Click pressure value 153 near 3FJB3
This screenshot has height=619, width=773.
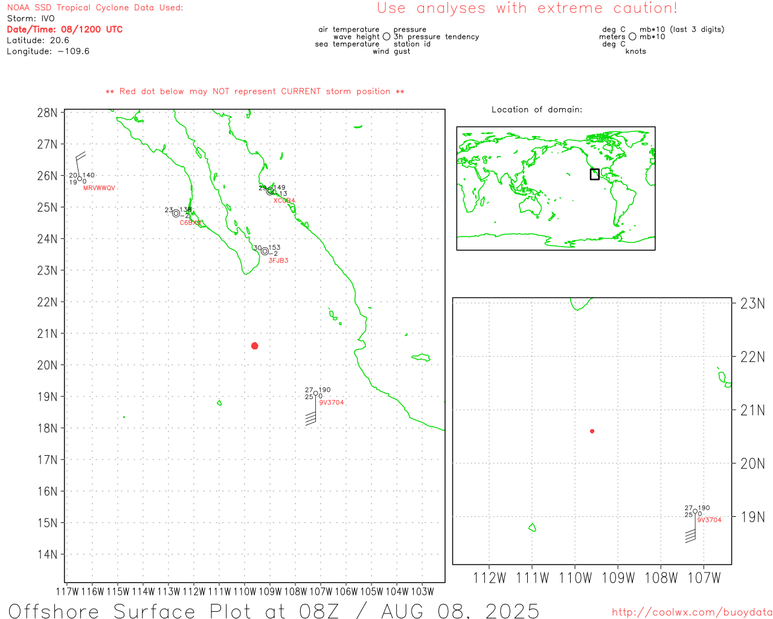(274, 248)
